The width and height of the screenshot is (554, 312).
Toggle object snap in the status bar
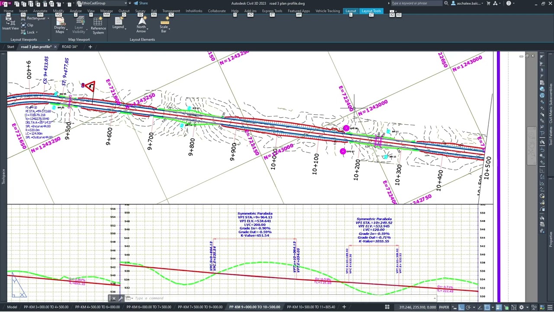click(487, 307)
